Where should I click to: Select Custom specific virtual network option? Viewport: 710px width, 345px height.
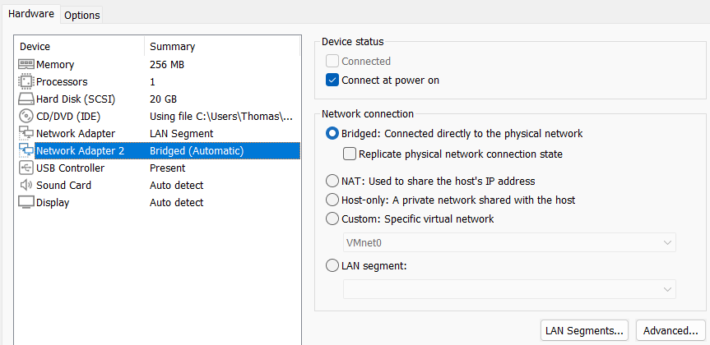click(332, 218)
